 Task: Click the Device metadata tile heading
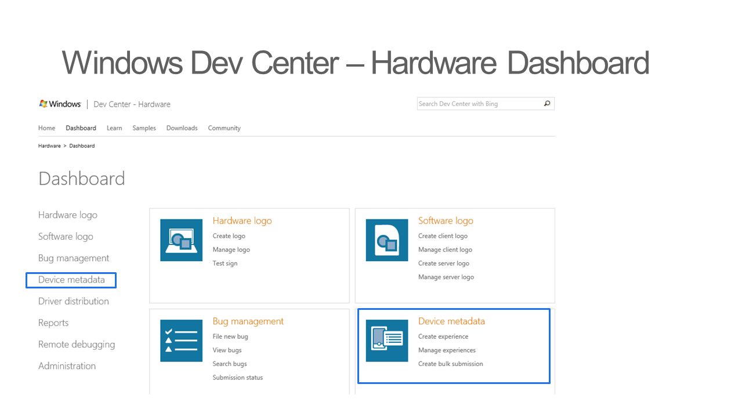point(451,321)
